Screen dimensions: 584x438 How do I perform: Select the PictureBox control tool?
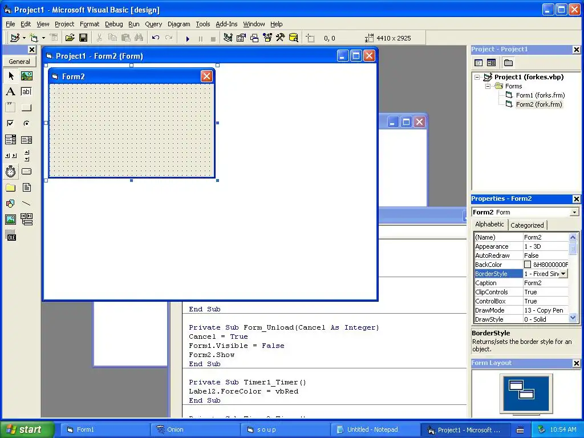click(x=26, y=76)
